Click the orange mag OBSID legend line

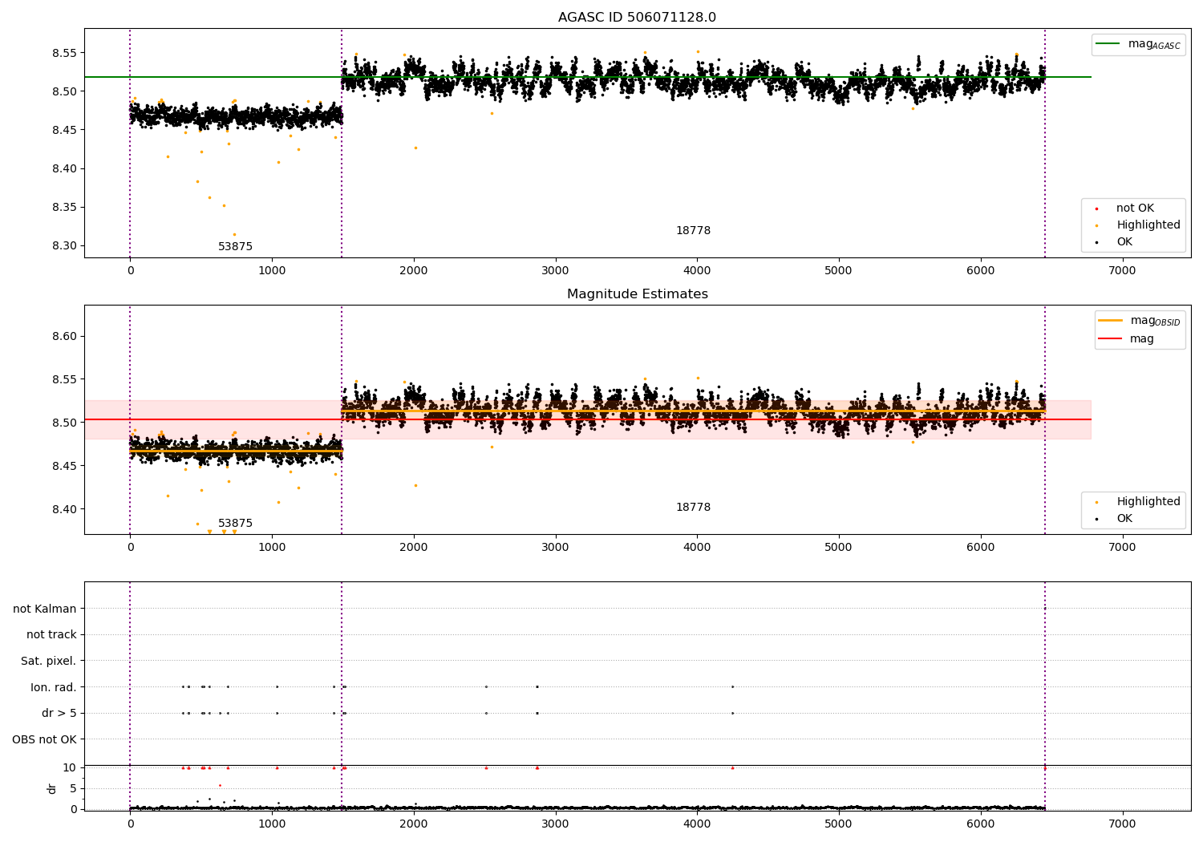[x=1111, y=321]
